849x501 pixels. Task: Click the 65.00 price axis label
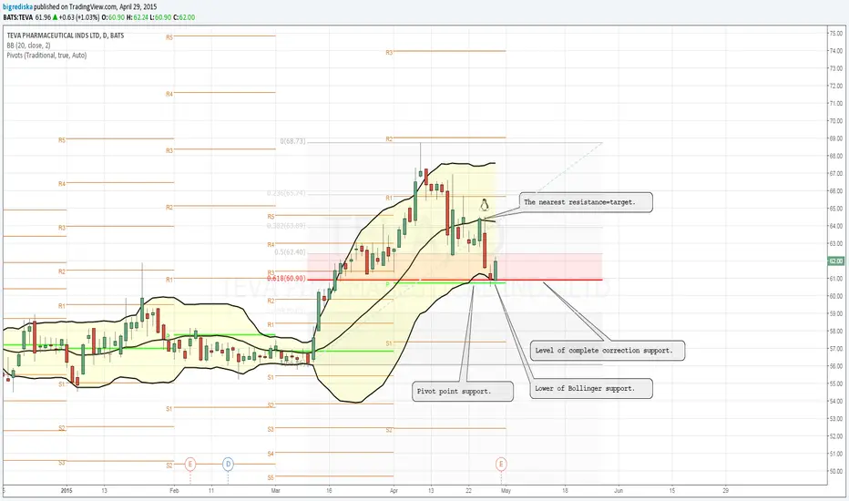pos(835,209)
